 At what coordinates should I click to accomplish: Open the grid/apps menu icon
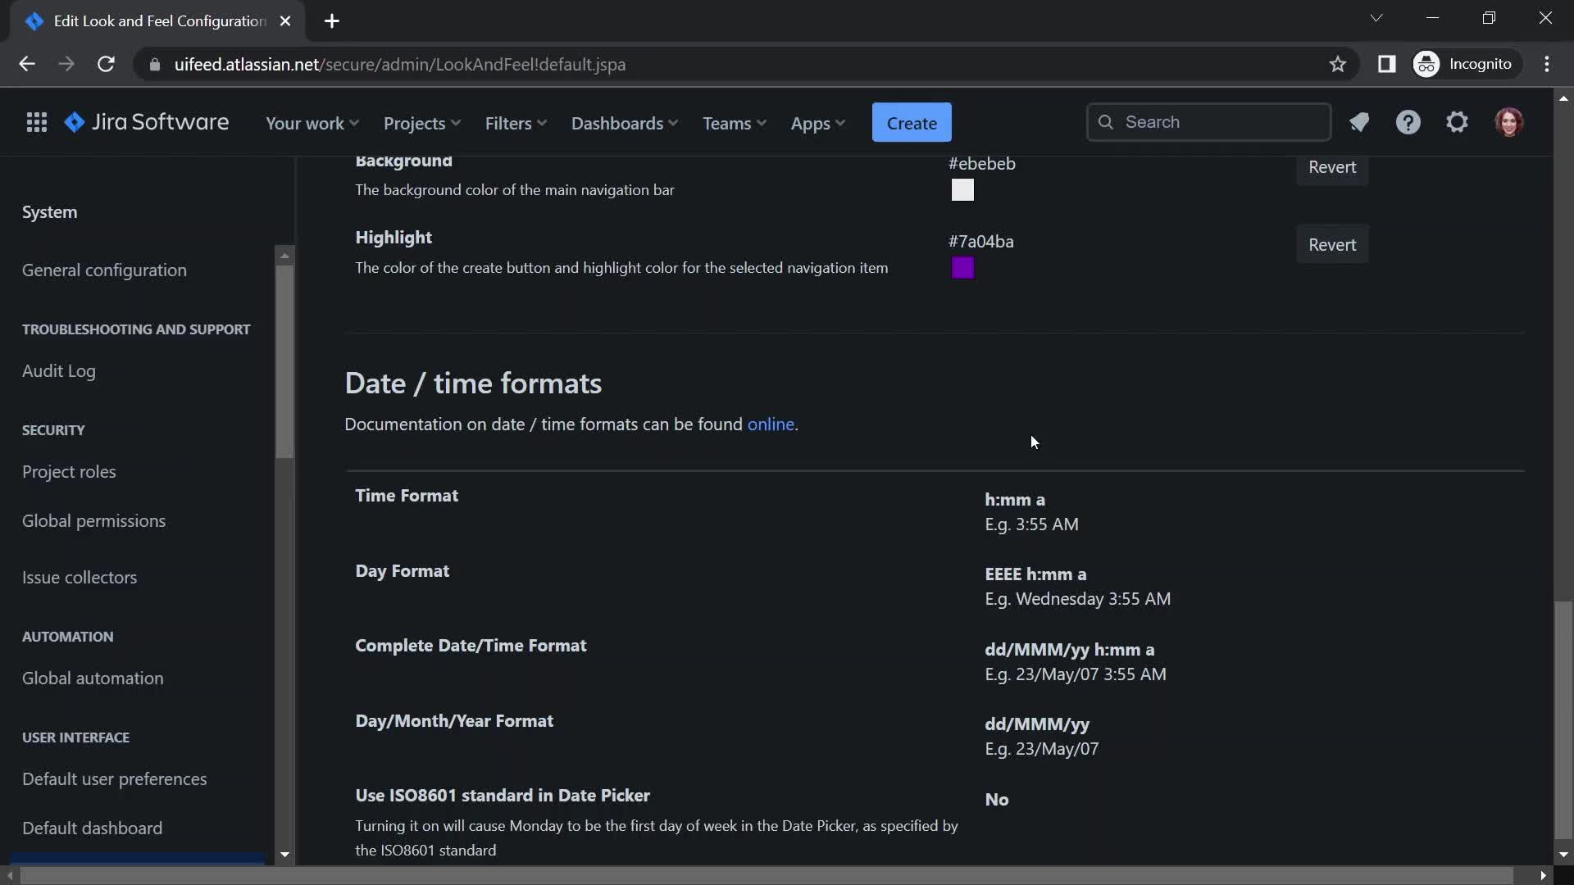[36, 122]
